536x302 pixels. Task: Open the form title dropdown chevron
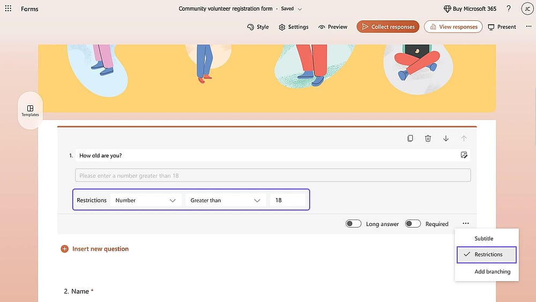(x=300, y=9)
